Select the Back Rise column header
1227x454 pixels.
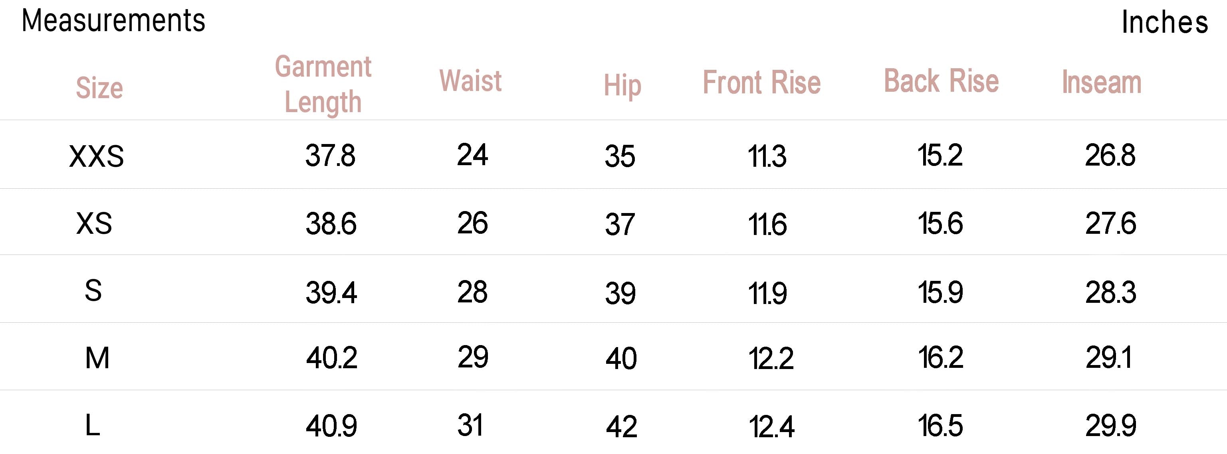[941, 81]
